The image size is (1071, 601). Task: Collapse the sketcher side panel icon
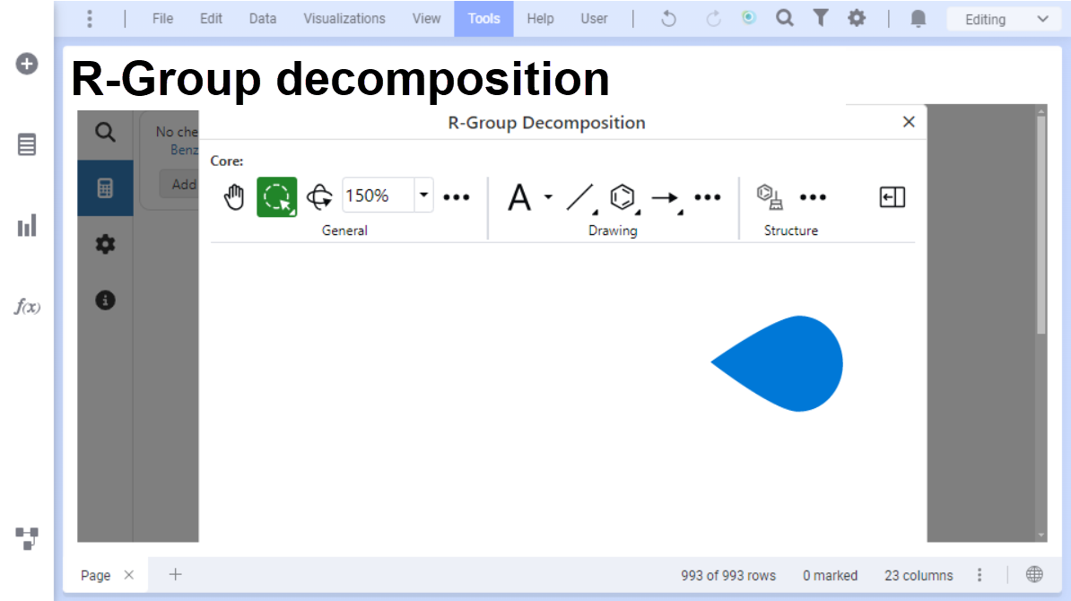point(892,197)
